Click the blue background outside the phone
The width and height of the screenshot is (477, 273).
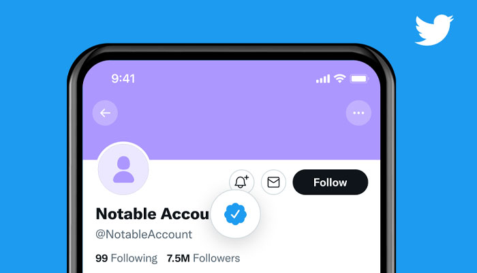pos(33,137)
